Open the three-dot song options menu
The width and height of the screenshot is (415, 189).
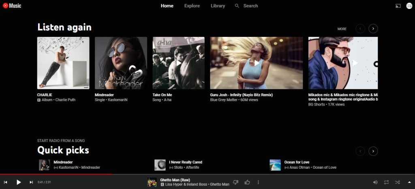(258, 182)
